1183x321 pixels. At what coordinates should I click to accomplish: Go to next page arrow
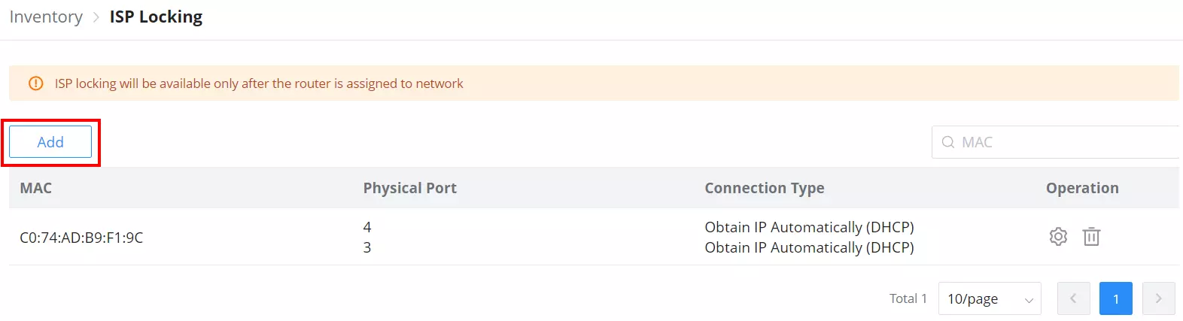1158,298
